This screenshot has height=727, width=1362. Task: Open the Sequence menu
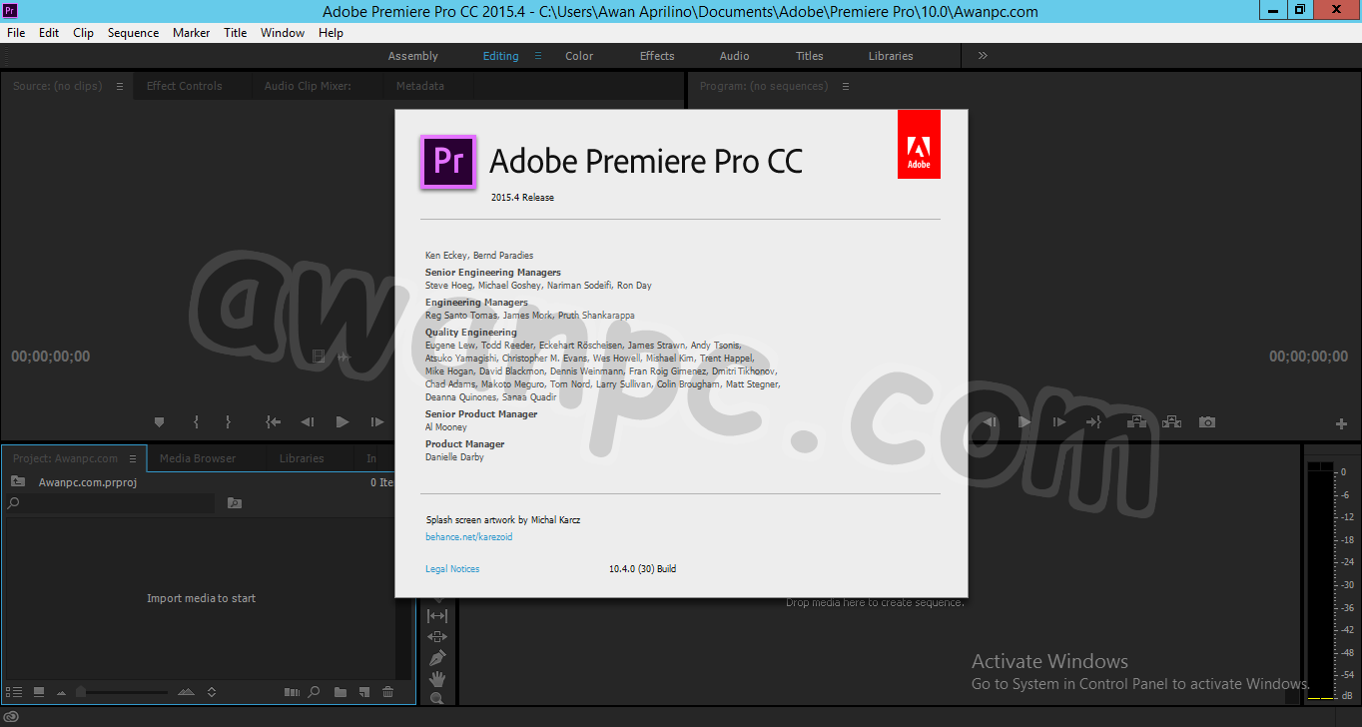134,33
